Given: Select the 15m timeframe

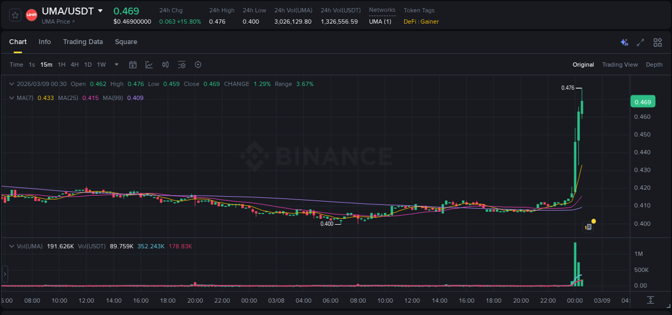Looking at the screenshot, I should [x=46, y=65].
